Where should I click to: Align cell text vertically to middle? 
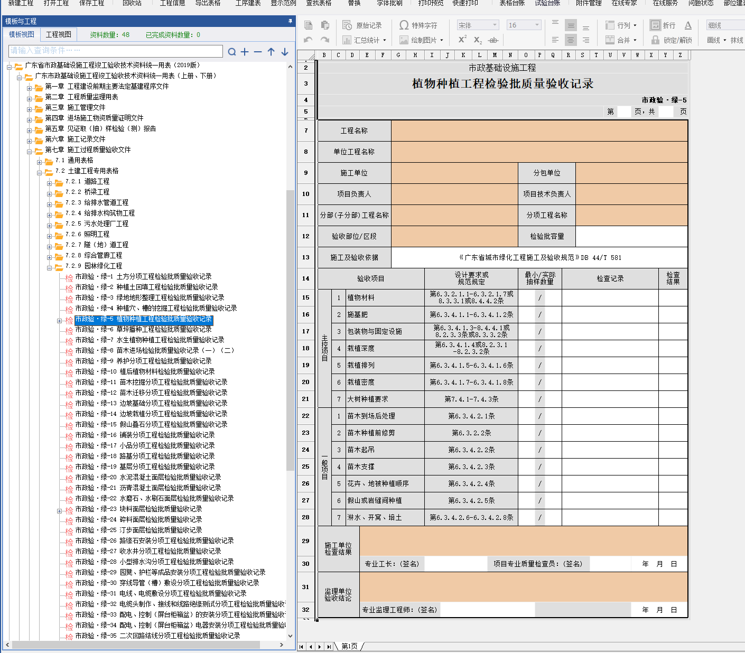click(571, 25)
